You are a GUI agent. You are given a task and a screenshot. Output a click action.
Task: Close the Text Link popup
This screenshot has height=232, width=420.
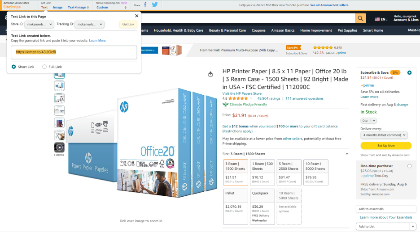pos(136,16)
